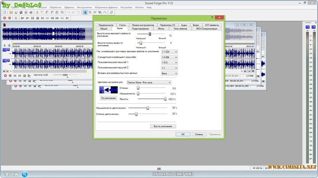Select the Magnify zoom tool

pos(90,12)
